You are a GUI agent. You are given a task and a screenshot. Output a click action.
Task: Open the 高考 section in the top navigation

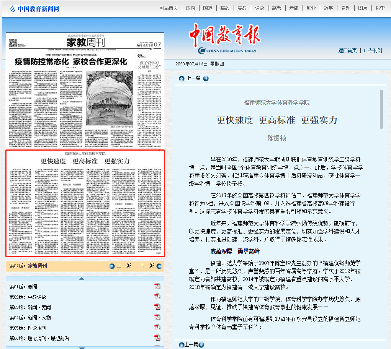tap(276, 8)
